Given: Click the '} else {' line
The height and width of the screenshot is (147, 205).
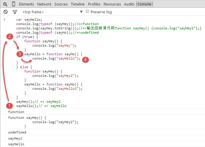Looking at the screenshot, I should click(24, 67).
